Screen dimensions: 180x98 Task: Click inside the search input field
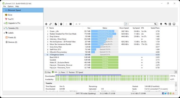(141, 24)
